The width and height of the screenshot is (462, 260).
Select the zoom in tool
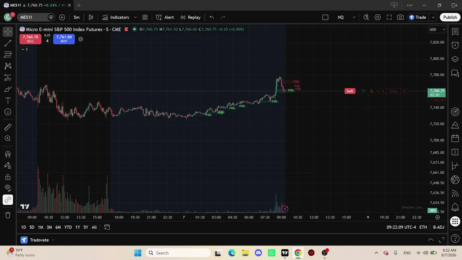tap(8, 139)
